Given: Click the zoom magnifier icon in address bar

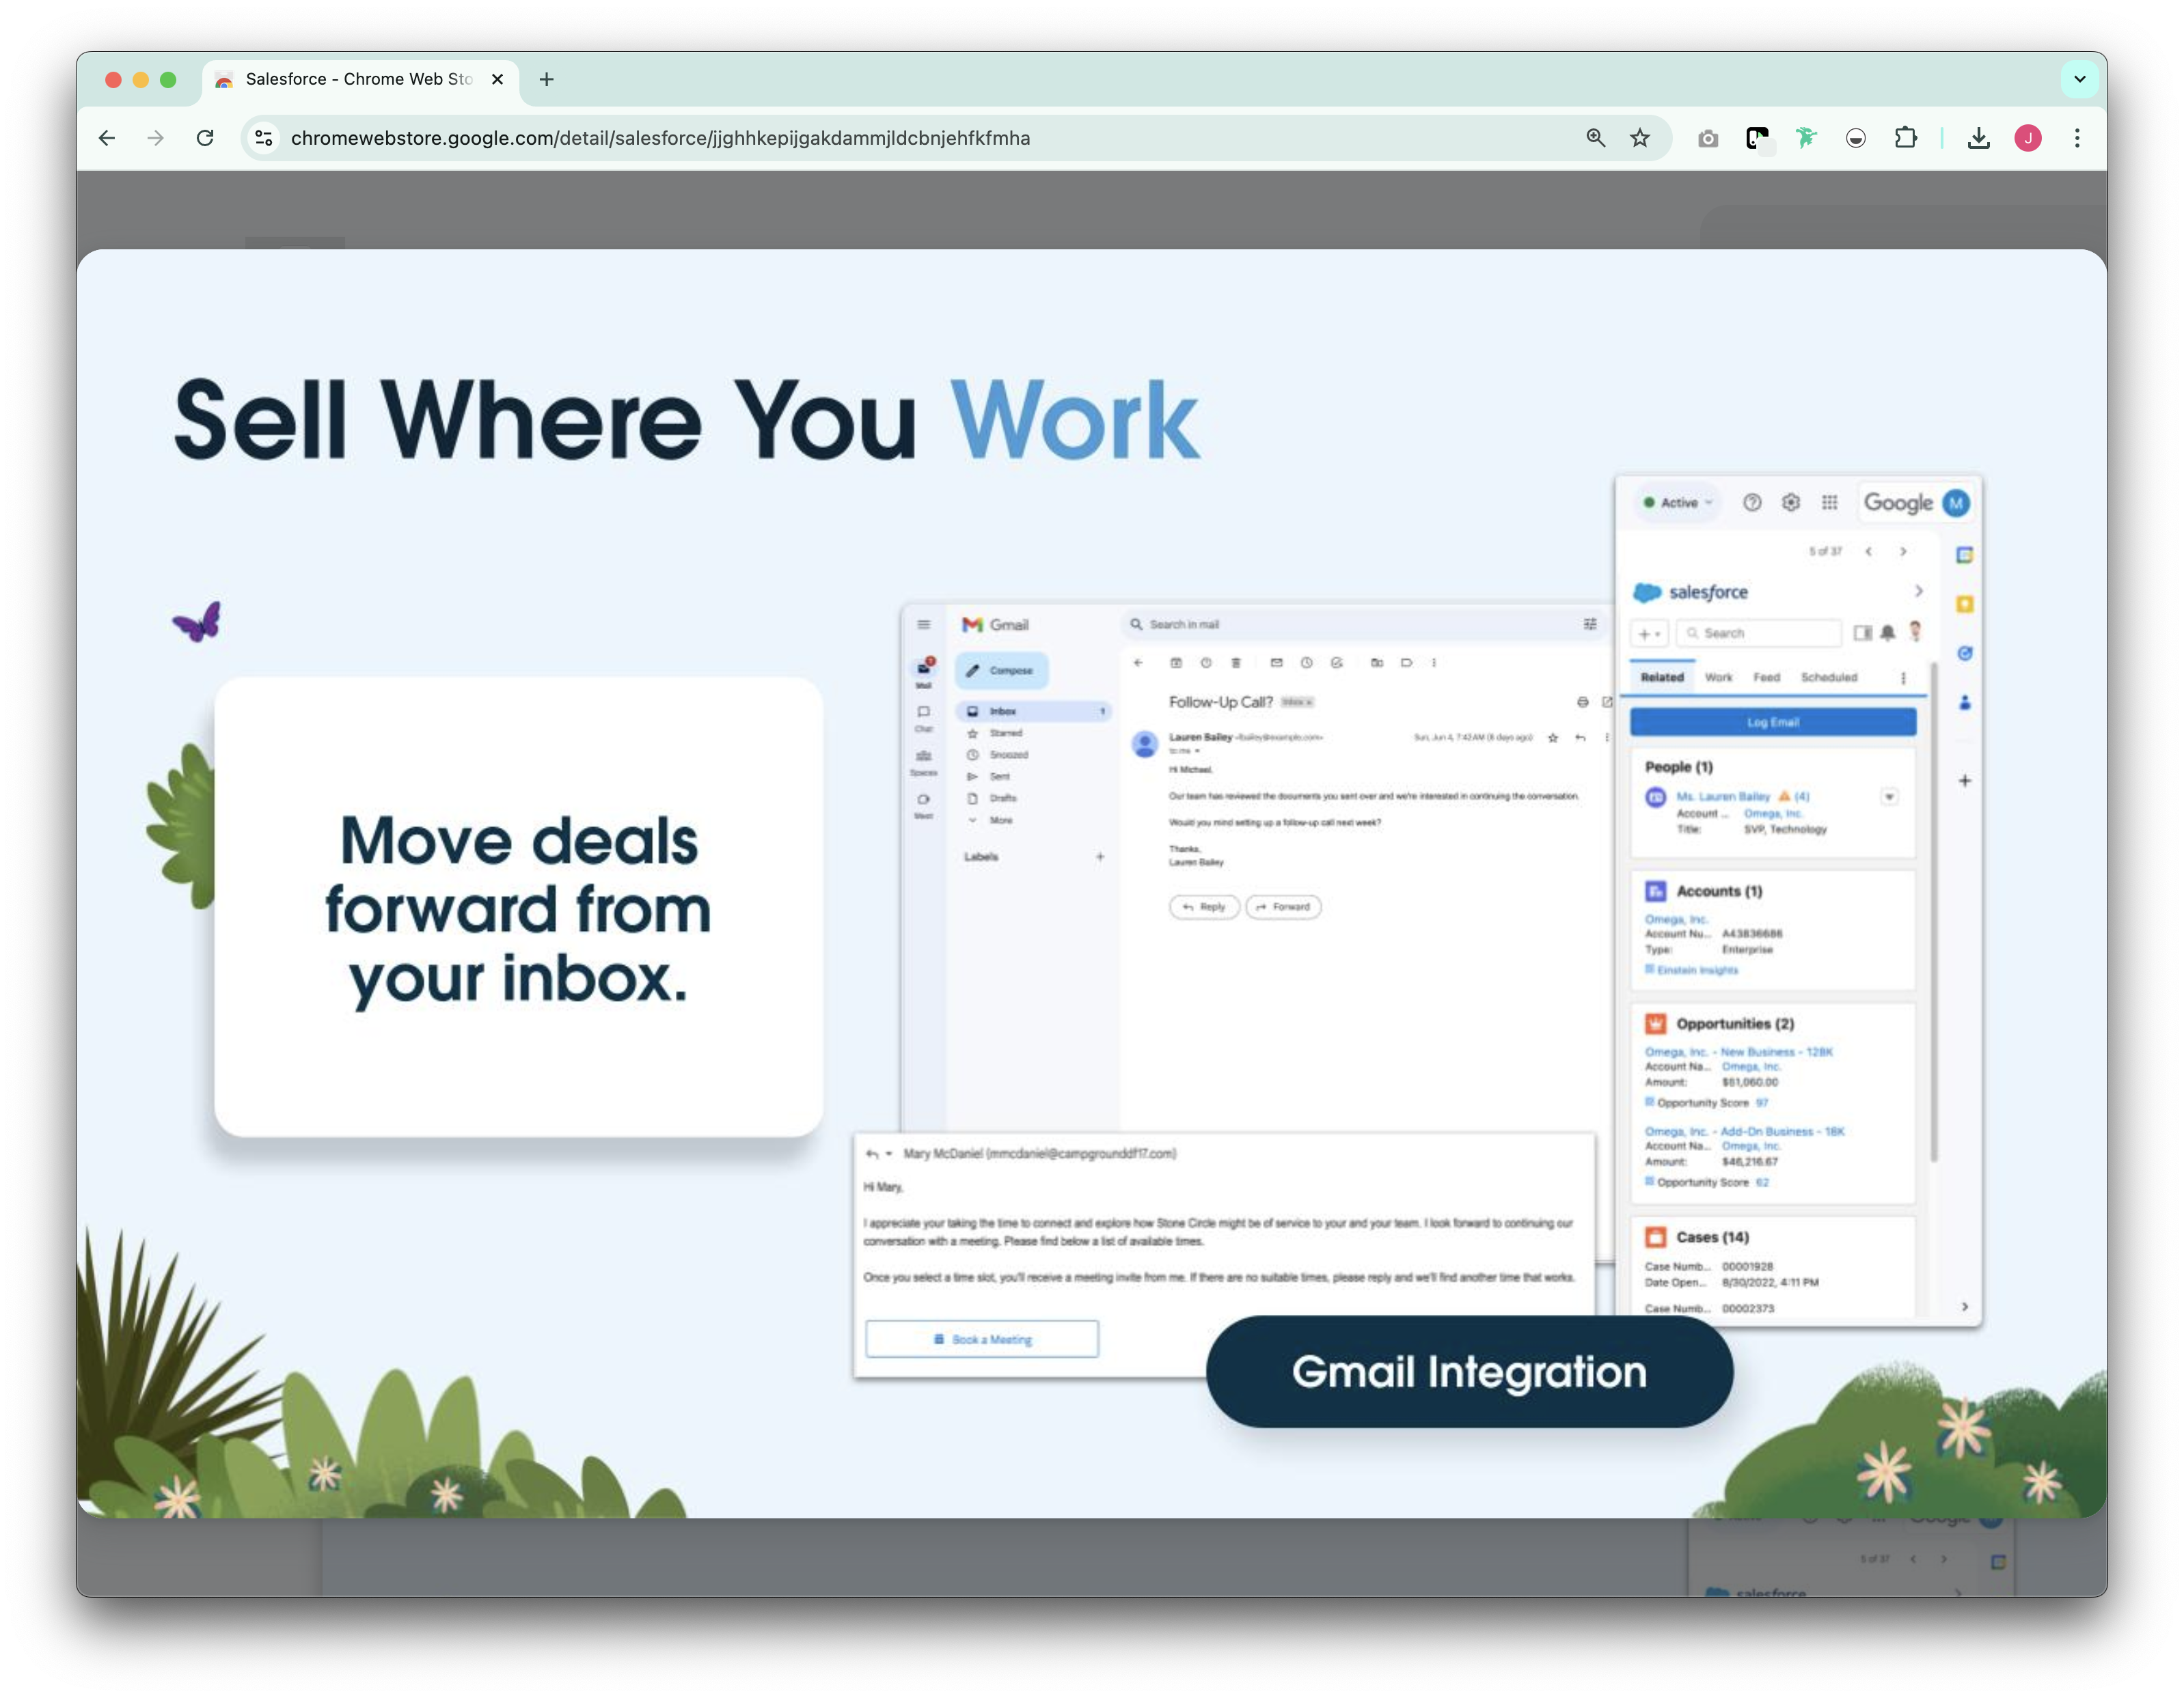Looking at the screenshot, I should point(1596,138).
